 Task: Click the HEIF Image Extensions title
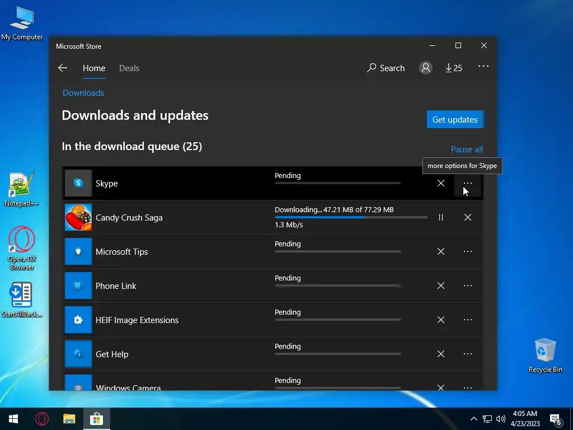point(137,320)
